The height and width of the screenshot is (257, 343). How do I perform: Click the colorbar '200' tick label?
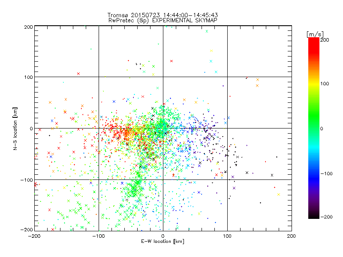click(325, 40)
